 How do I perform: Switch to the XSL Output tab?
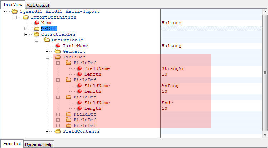click(x=38, y=5)
